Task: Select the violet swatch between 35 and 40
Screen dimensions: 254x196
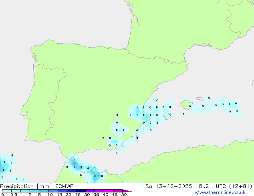Action: [99, 191]
